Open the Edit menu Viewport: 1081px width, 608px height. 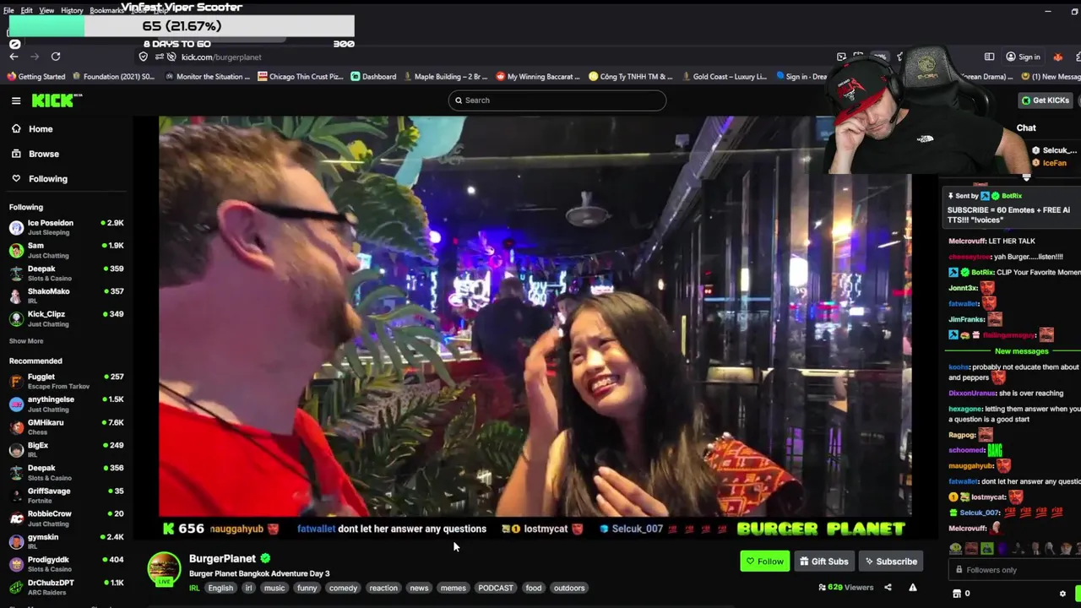coord(27,10)
